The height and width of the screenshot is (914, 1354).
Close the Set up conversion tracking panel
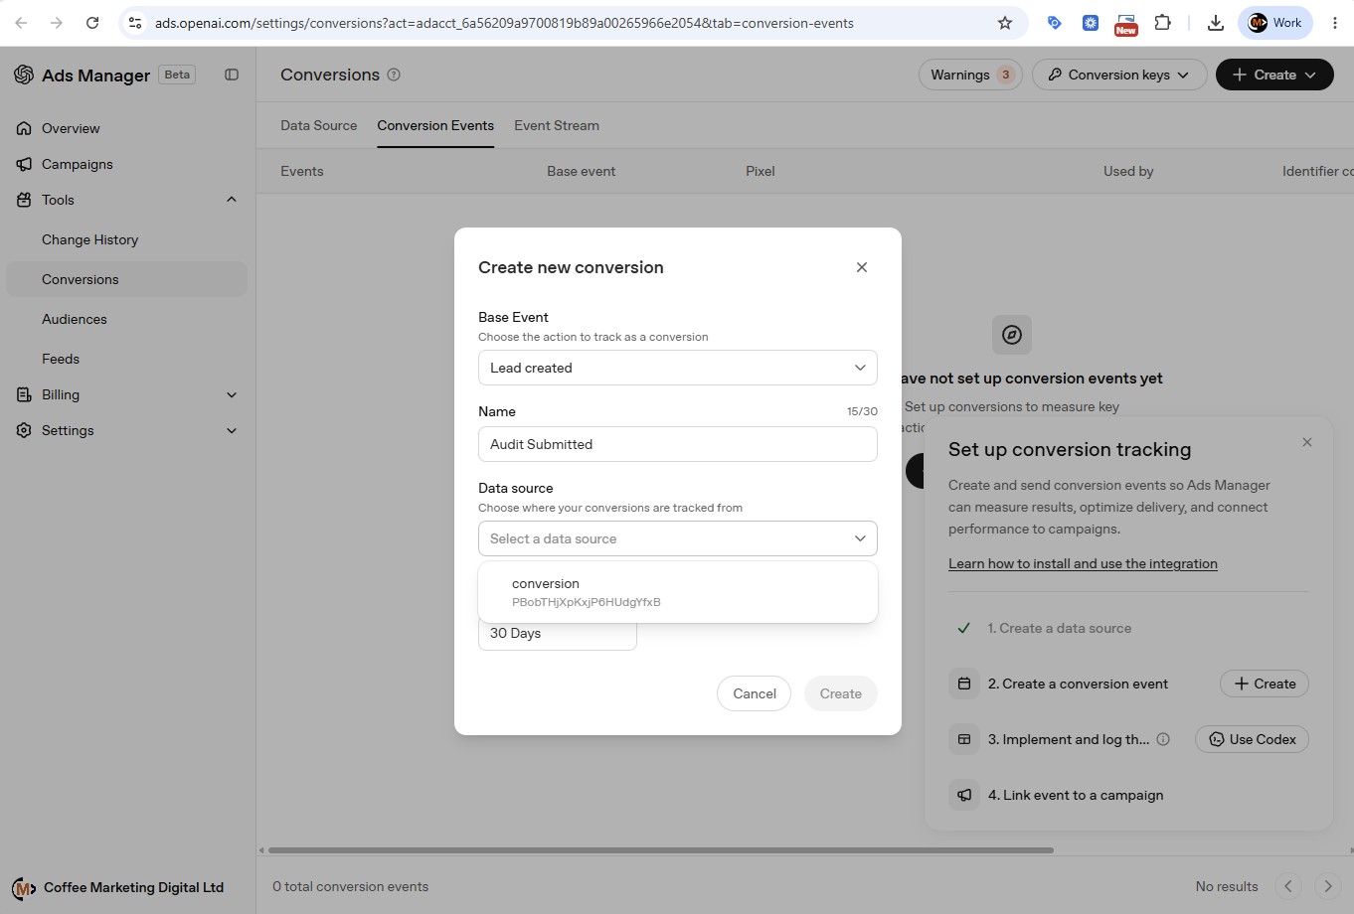pos(1307,442)
